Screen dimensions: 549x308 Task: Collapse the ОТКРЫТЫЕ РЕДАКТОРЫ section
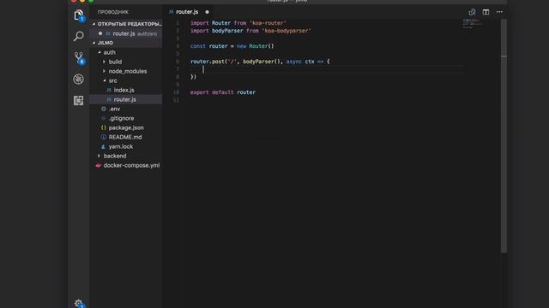click(x=127, y=24)
